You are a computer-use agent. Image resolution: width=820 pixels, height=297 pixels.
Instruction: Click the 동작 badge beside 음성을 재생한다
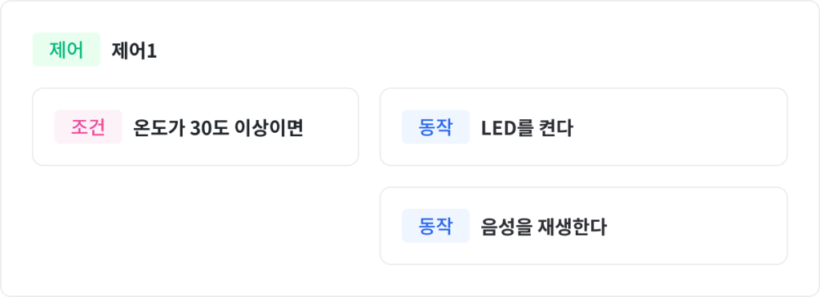coord(436,226)
